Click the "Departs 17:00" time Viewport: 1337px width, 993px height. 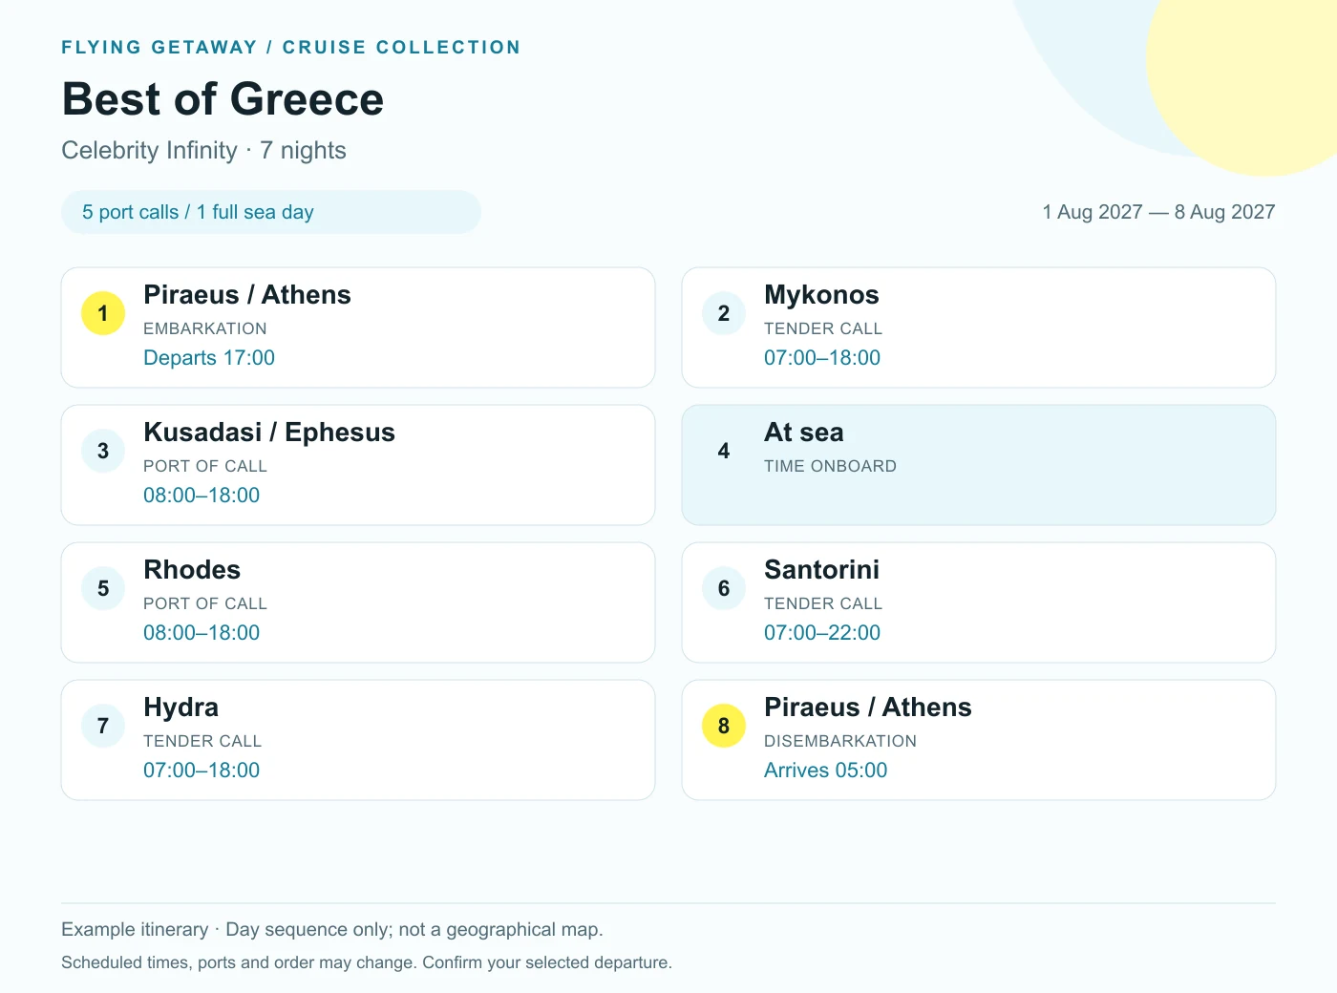[x=209, y=358]
